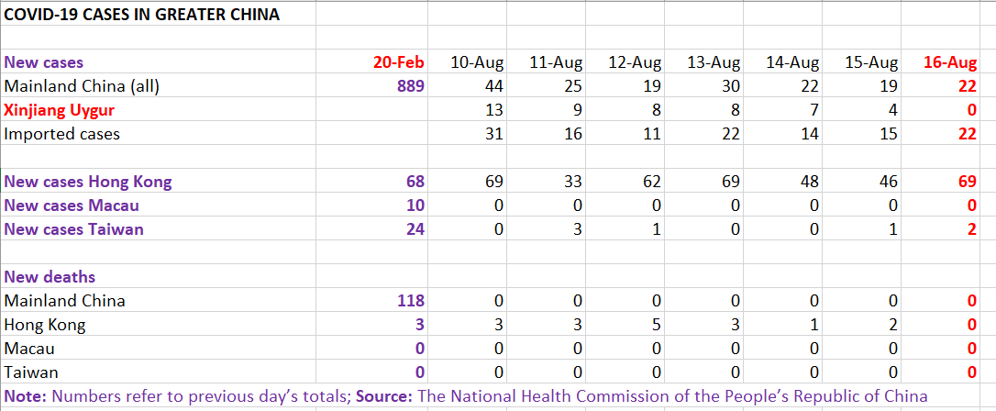
Task: Select Taiwan deaths 16-Aug red value 0
Action: (x=970, y=372)
